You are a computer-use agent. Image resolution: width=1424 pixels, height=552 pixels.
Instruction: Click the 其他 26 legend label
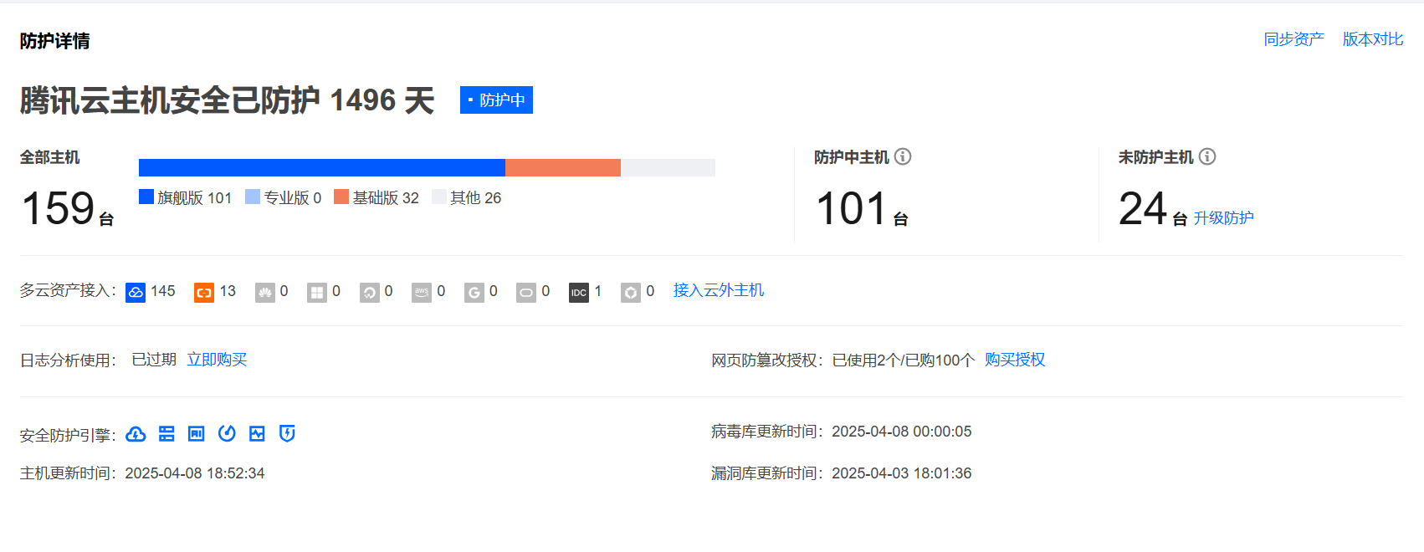click(x=476, y=197)
